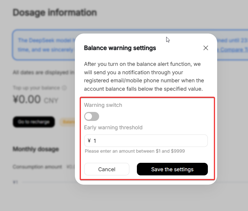Click the Consumption amount label
Viewport: 248px width, 211px height.
click(37, 167)
